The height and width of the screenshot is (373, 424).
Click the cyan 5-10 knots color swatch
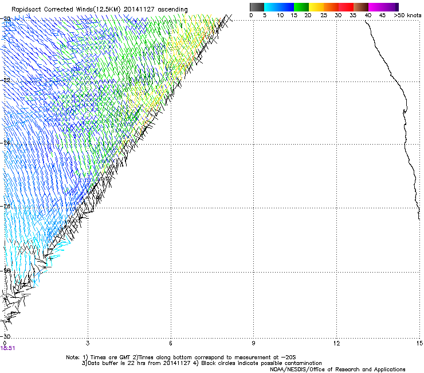coord(272,7)
